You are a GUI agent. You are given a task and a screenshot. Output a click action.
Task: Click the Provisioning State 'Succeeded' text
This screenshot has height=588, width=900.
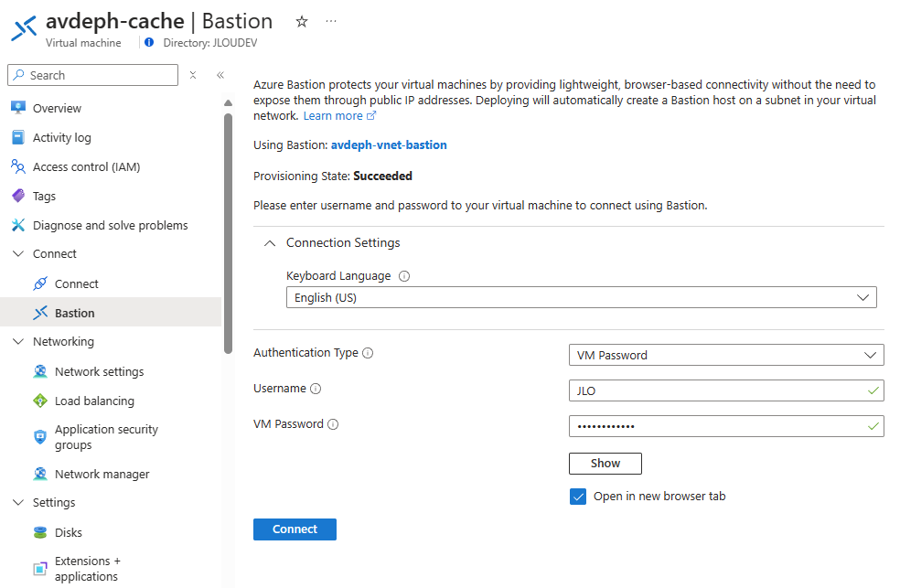pos(383,176)
